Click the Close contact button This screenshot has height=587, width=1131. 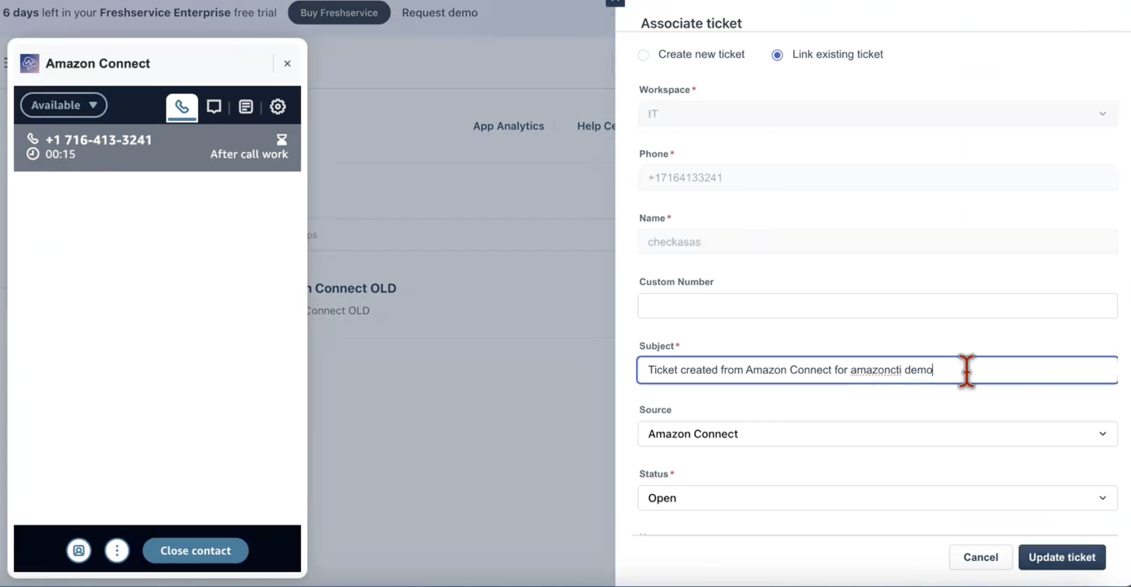click(x=195, y=550)
